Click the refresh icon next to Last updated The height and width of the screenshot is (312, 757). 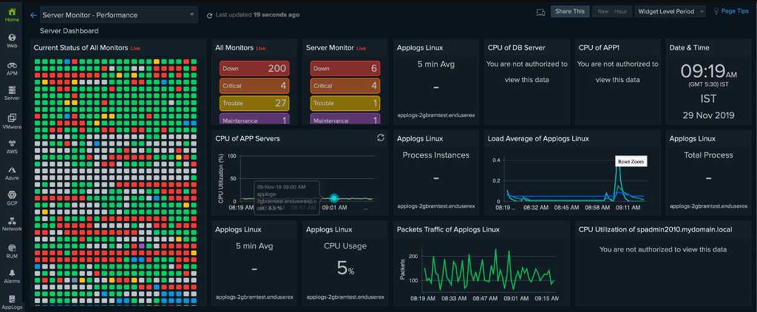210,15
